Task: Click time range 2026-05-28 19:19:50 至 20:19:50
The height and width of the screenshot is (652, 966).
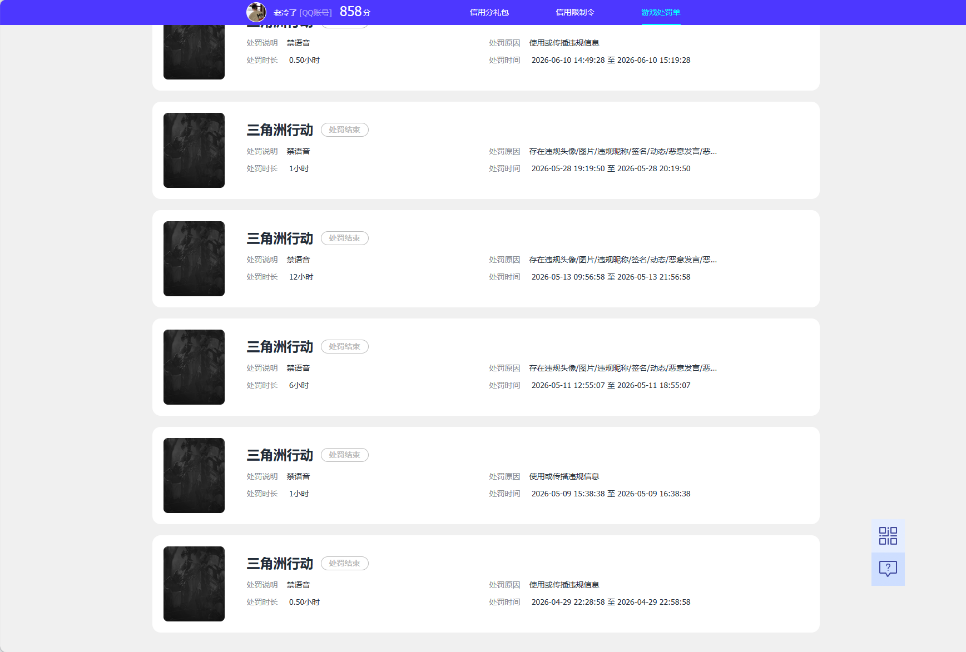Action: click(611, 168)
